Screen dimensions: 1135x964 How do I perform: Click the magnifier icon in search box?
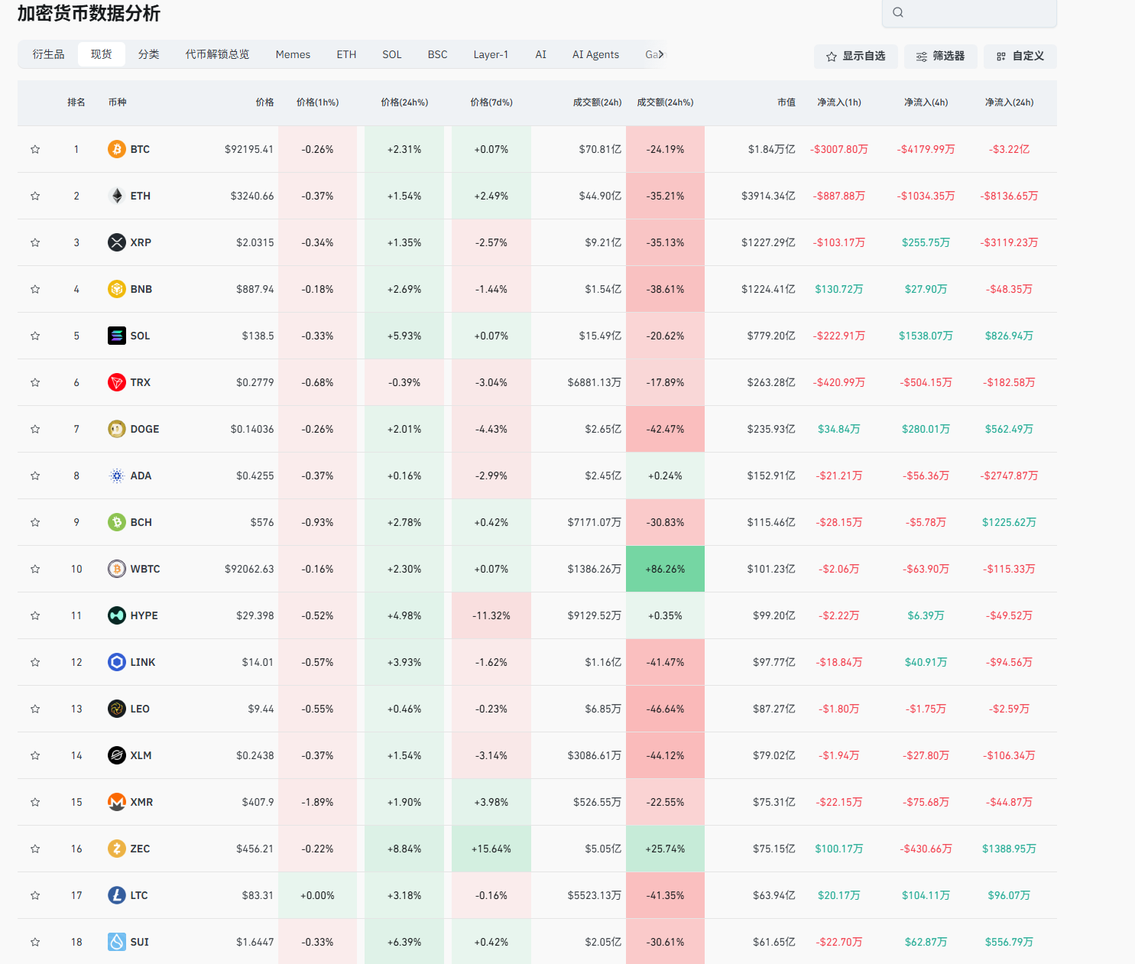point(898,12)
